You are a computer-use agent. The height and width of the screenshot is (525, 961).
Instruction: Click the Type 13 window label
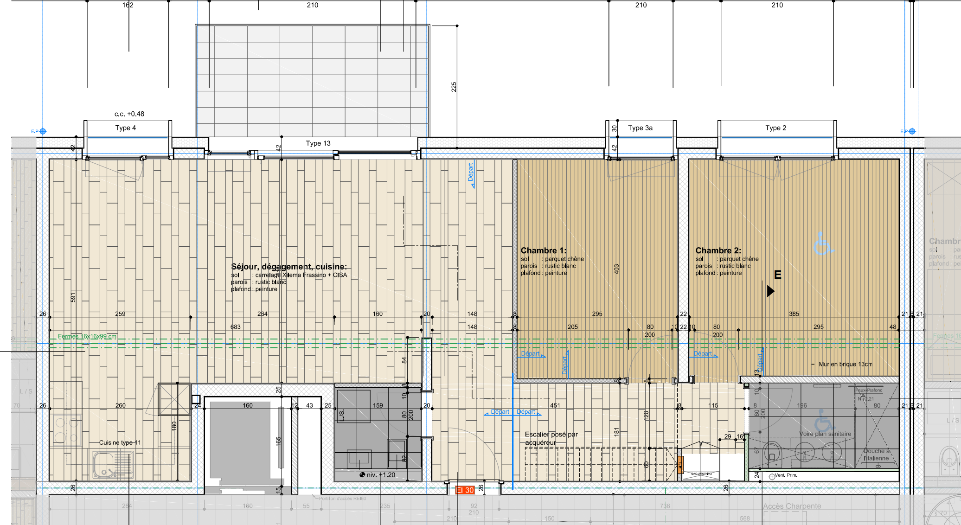318,143
